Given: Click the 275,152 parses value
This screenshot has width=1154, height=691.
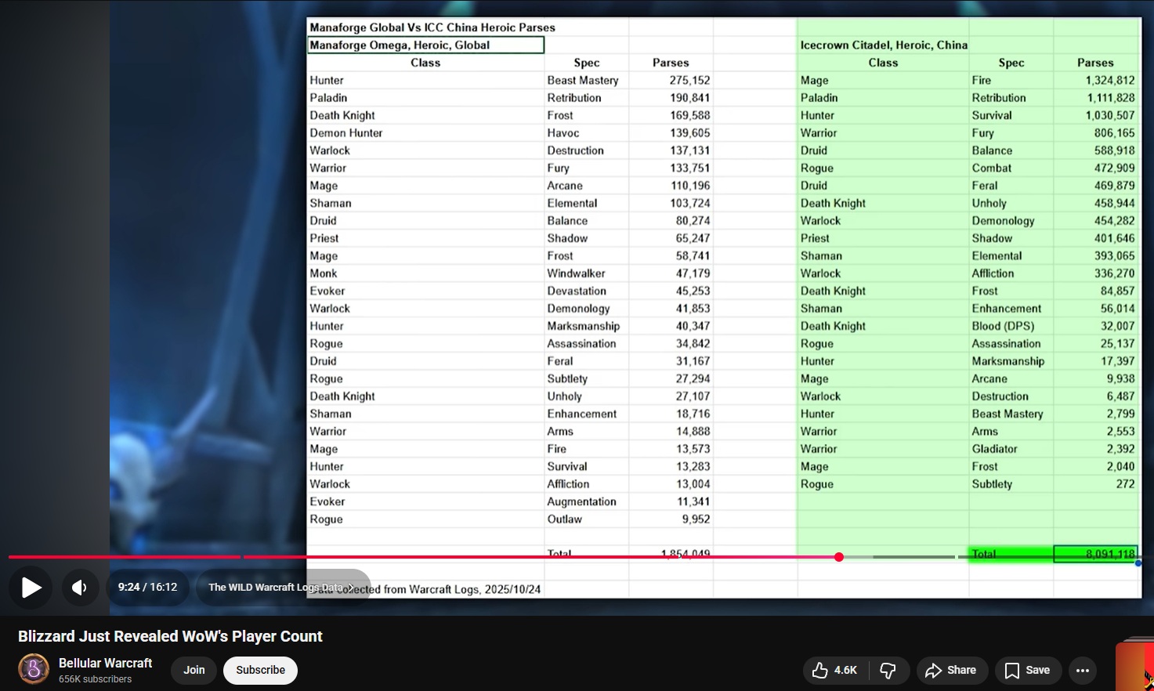Looking at the screenshot, I should click(x=689, y=80).
